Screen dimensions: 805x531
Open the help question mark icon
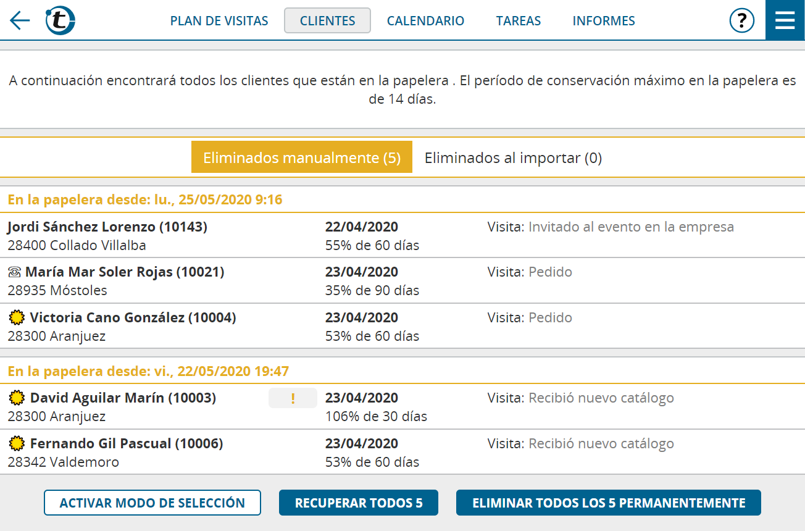(x=742, y=20)
